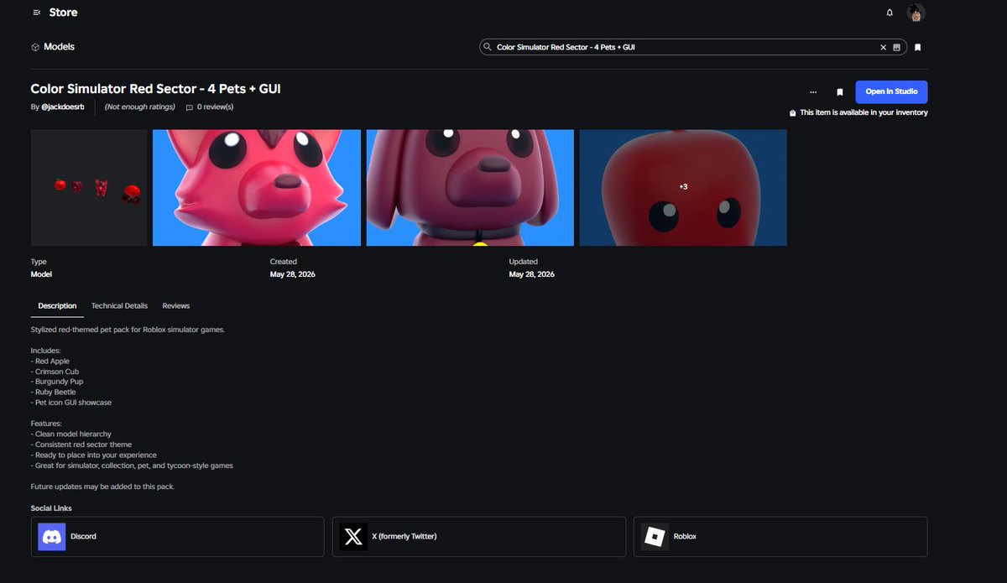Click the Type value Model
The width and height of the screenshot is (1007, 583).
point(41,274)
